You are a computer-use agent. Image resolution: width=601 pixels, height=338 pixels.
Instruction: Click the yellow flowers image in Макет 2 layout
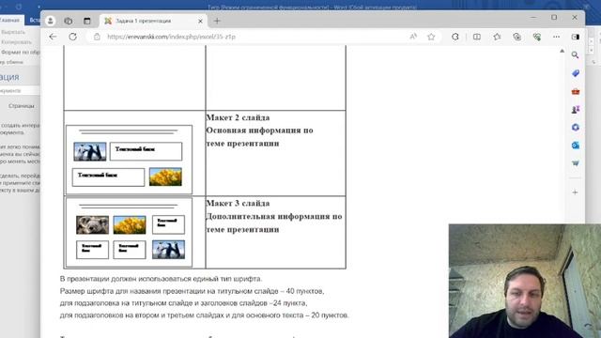[165, 177]
